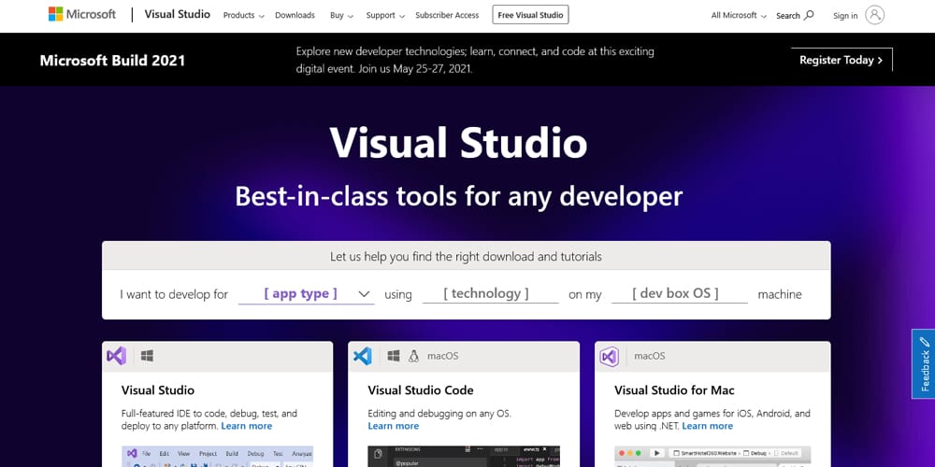Screen dimensions: 935x467
Task: Click macOS label on Visual Studio for Mac card
Action: point(650,356)
